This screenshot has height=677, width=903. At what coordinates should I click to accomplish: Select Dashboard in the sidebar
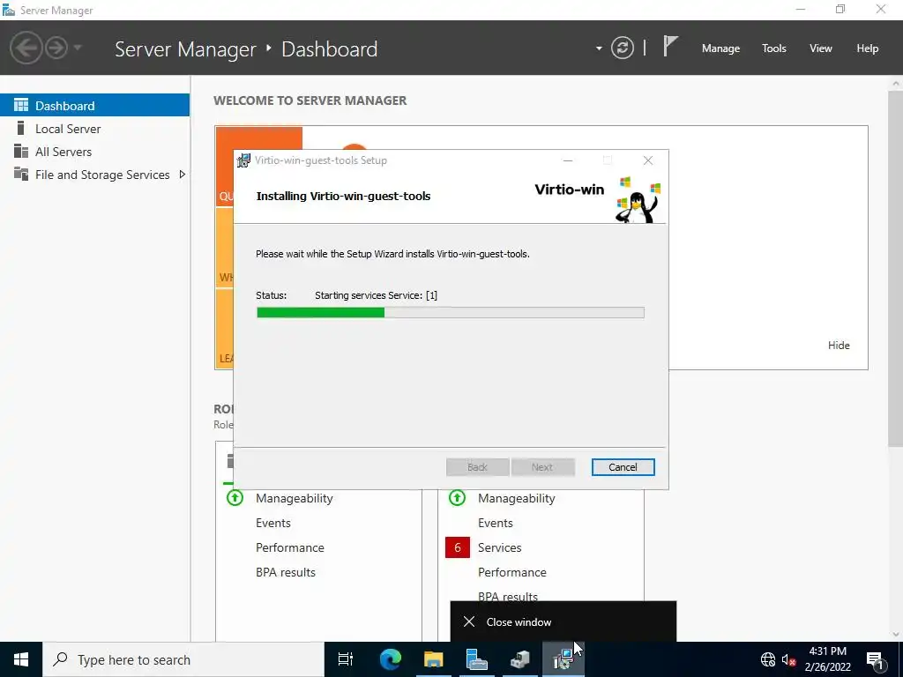click(x=94, y=106)
